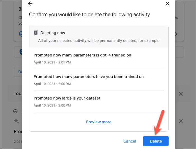Select the 'how large is your dataset' entry
The image size is (196, 149).
99,101
